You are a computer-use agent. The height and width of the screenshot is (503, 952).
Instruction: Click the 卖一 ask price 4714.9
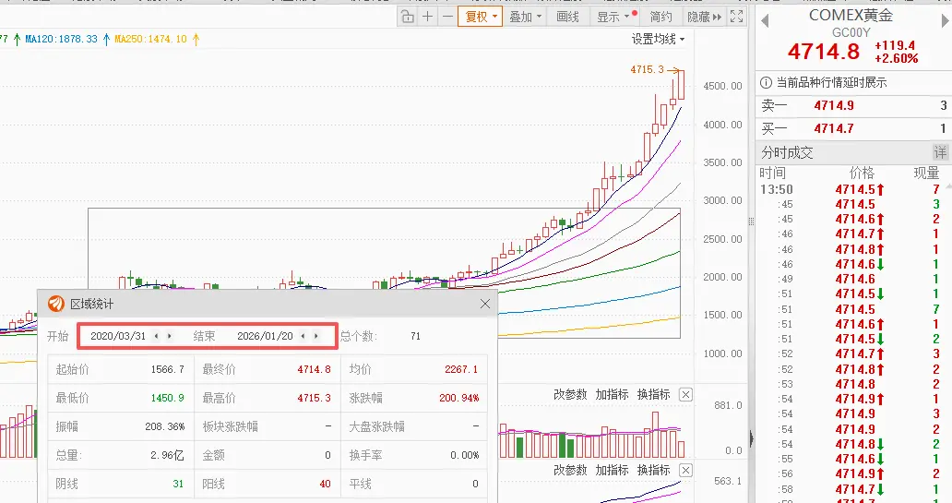[834, 106]
